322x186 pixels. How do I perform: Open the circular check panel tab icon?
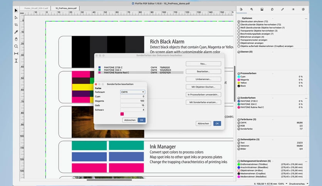pyautogui.click(x=303, y=10)
